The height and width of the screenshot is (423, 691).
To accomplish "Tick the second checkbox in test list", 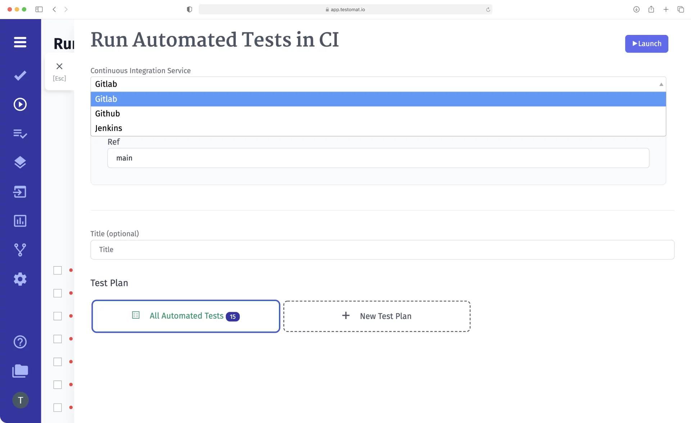I will coord(58,293).
